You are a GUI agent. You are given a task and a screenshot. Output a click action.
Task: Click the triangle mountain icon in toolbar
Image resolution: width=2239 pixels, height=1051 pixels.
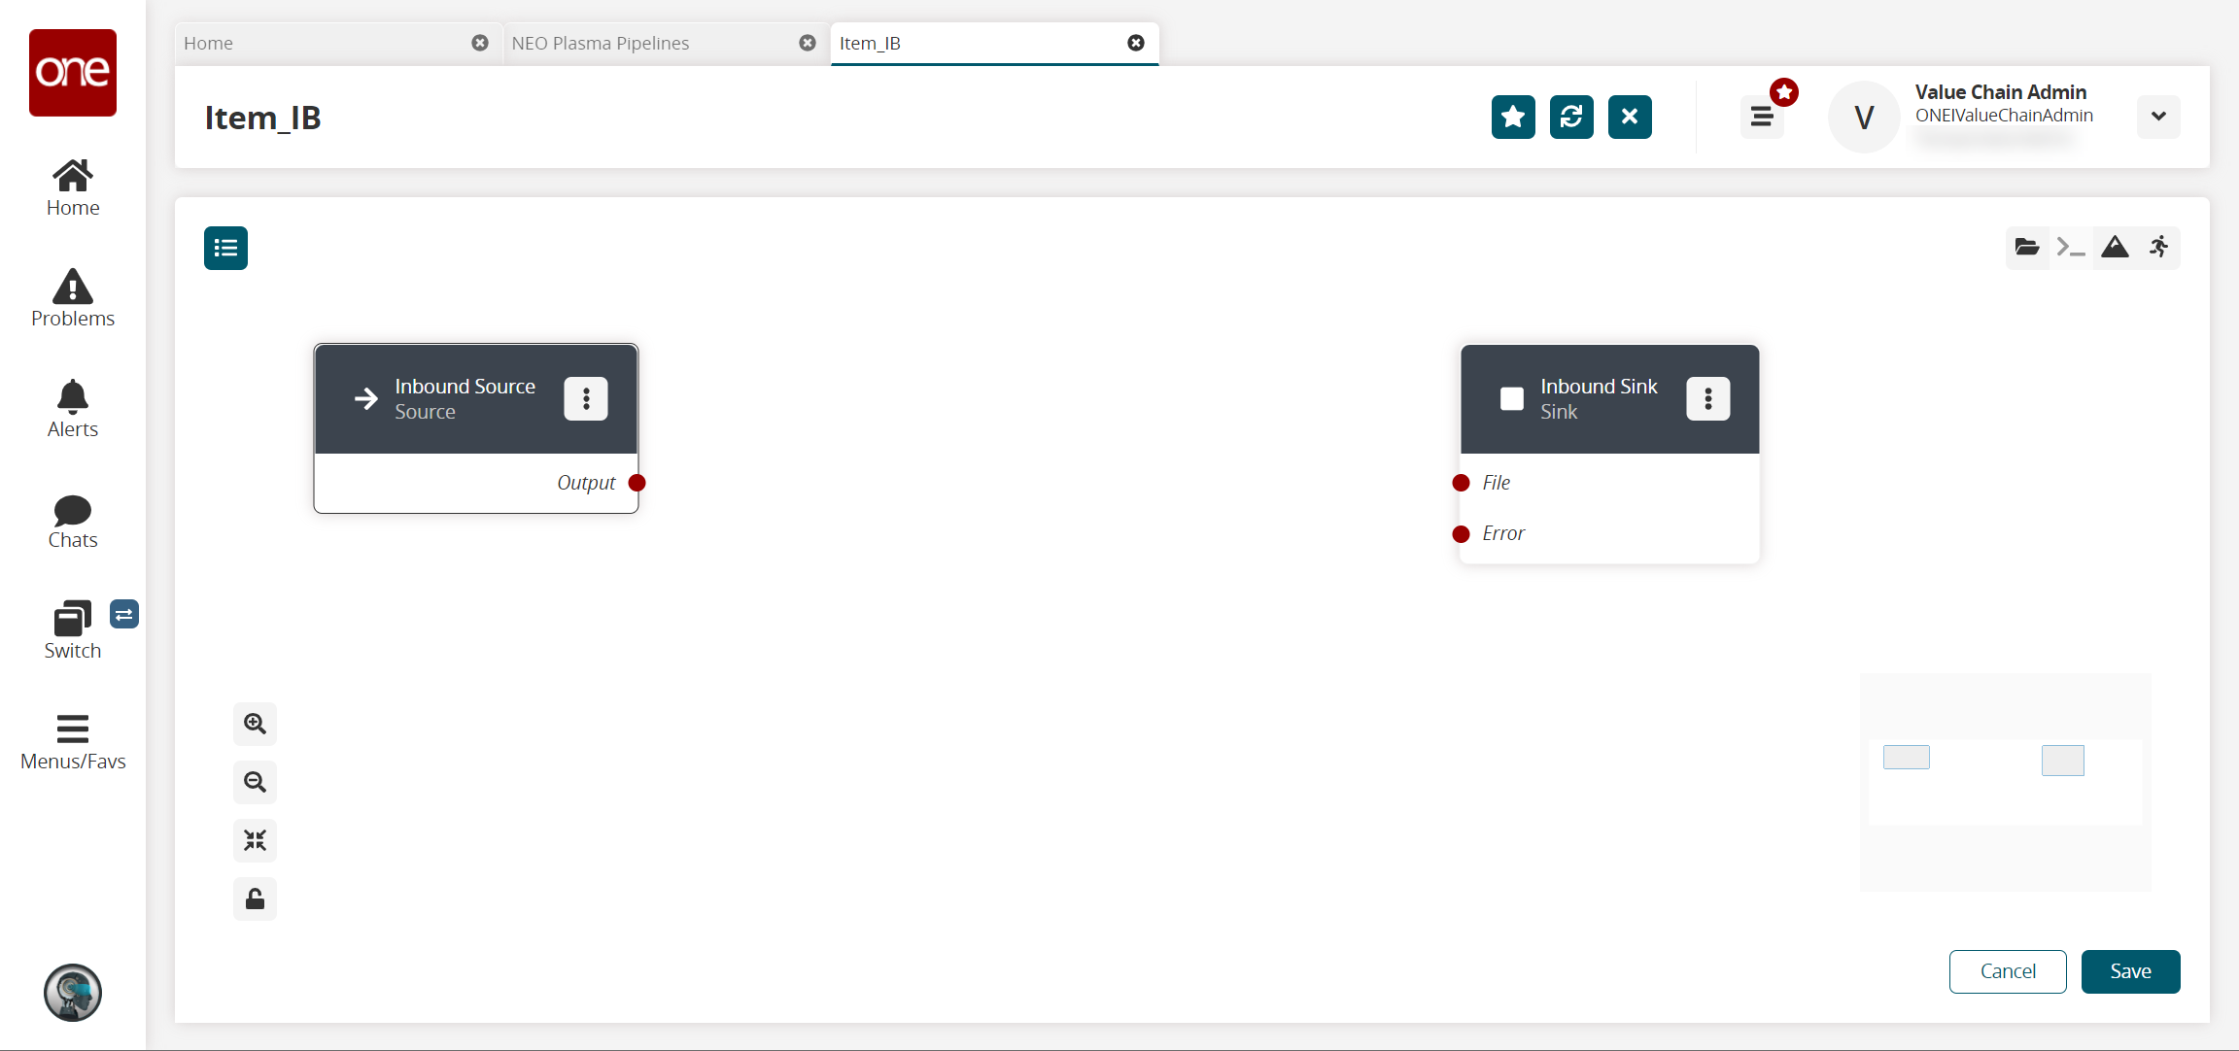click(2115, 248)
